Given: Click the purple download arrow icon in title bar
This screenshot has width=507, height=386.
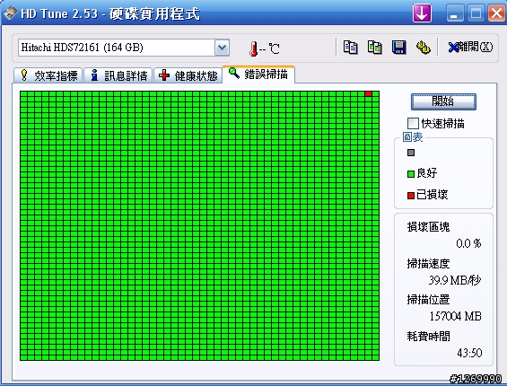Looking at the screenshot, I should coord(422,13).
